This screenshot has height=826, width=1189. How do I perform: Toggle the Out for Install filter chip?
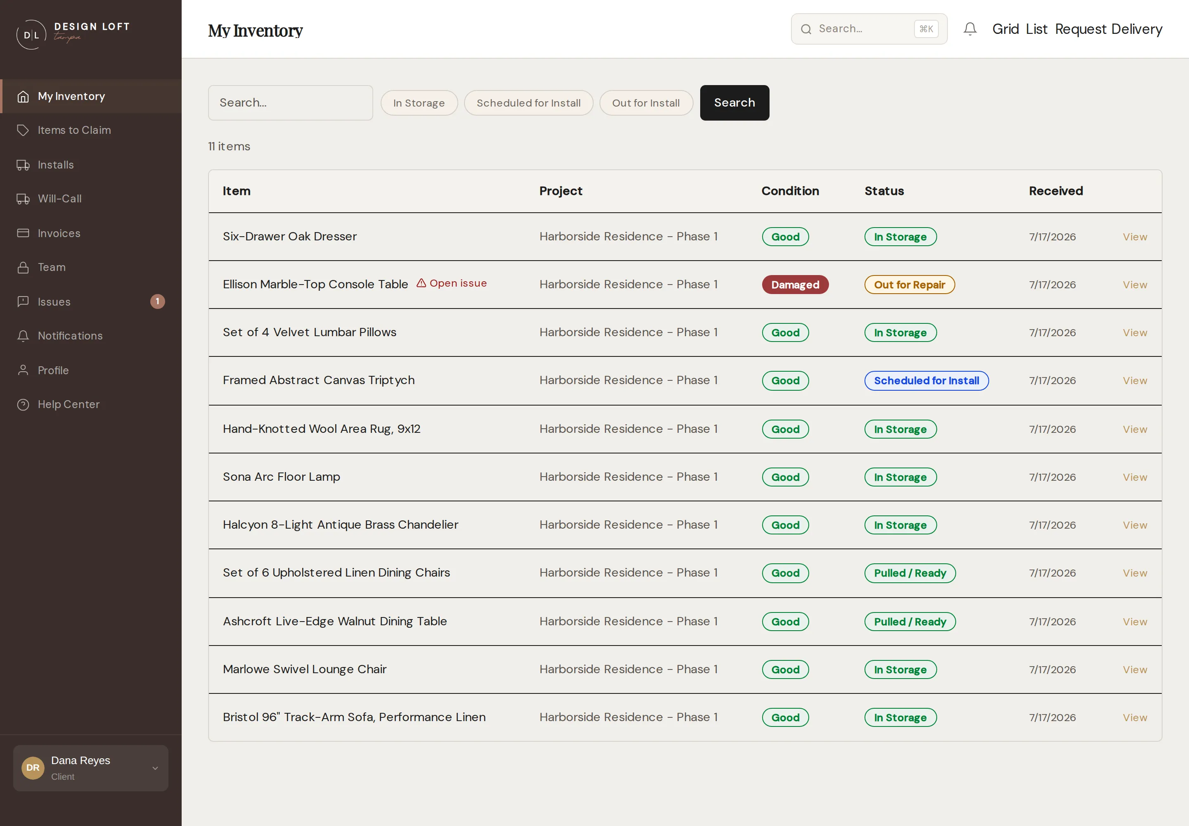(646, 103)
